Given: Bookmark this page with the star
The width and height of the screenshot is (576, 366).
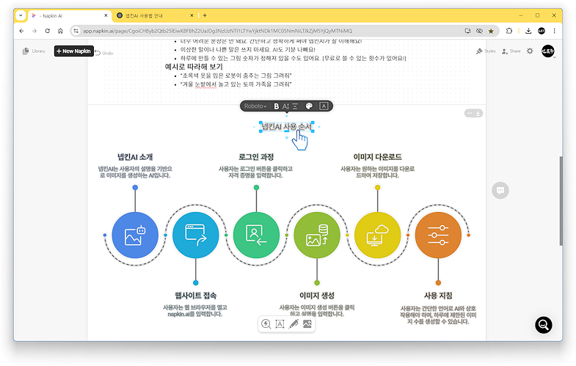Looking at the screenshot, I should (x=491, y=31).
